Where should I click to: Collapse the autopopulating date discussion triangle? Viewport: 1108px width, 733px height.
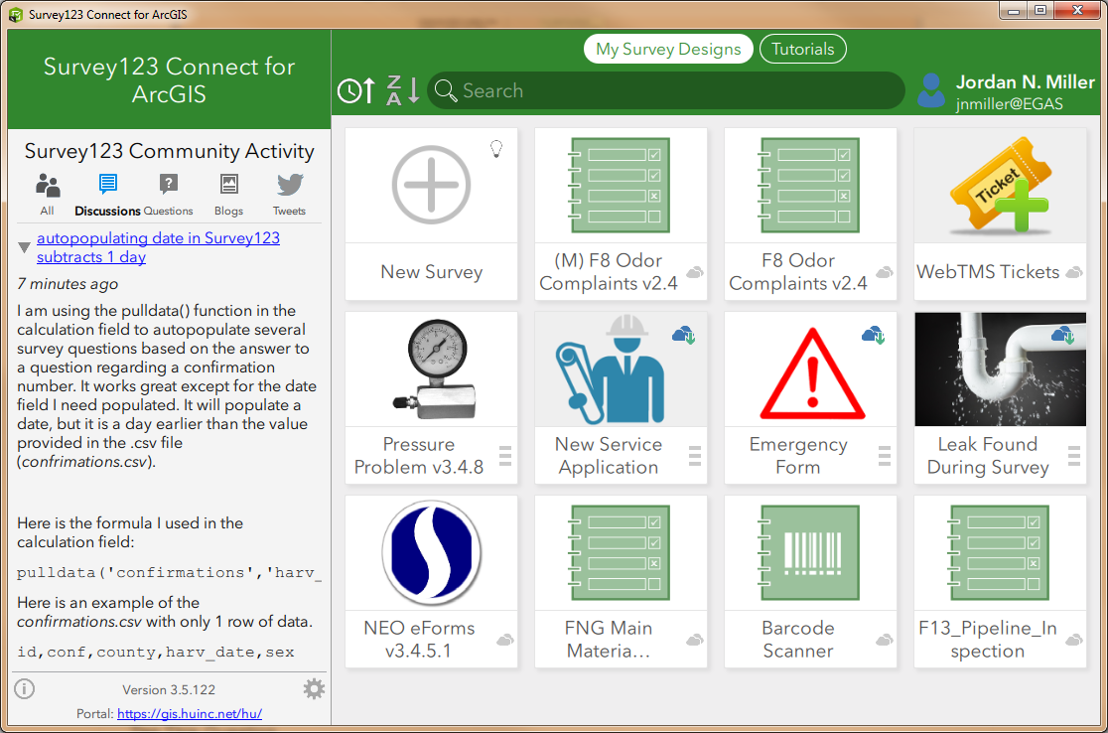coord(24,247)
